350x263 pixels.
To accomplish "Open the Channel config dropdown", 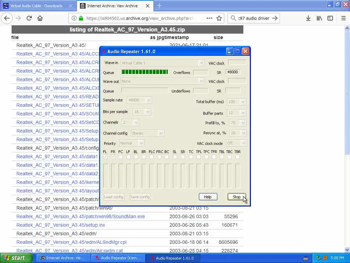I will [x=147, y=133].
